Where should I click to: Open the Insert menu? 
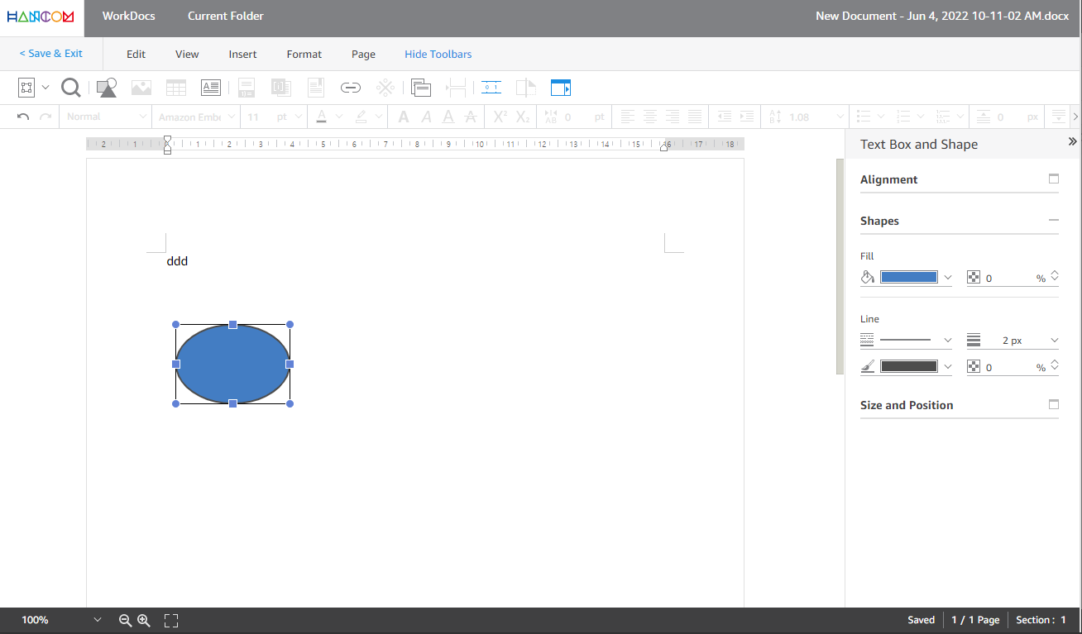coord(242,54)
